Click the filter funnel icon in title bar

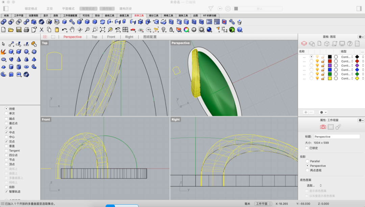(x=211, y=8)
